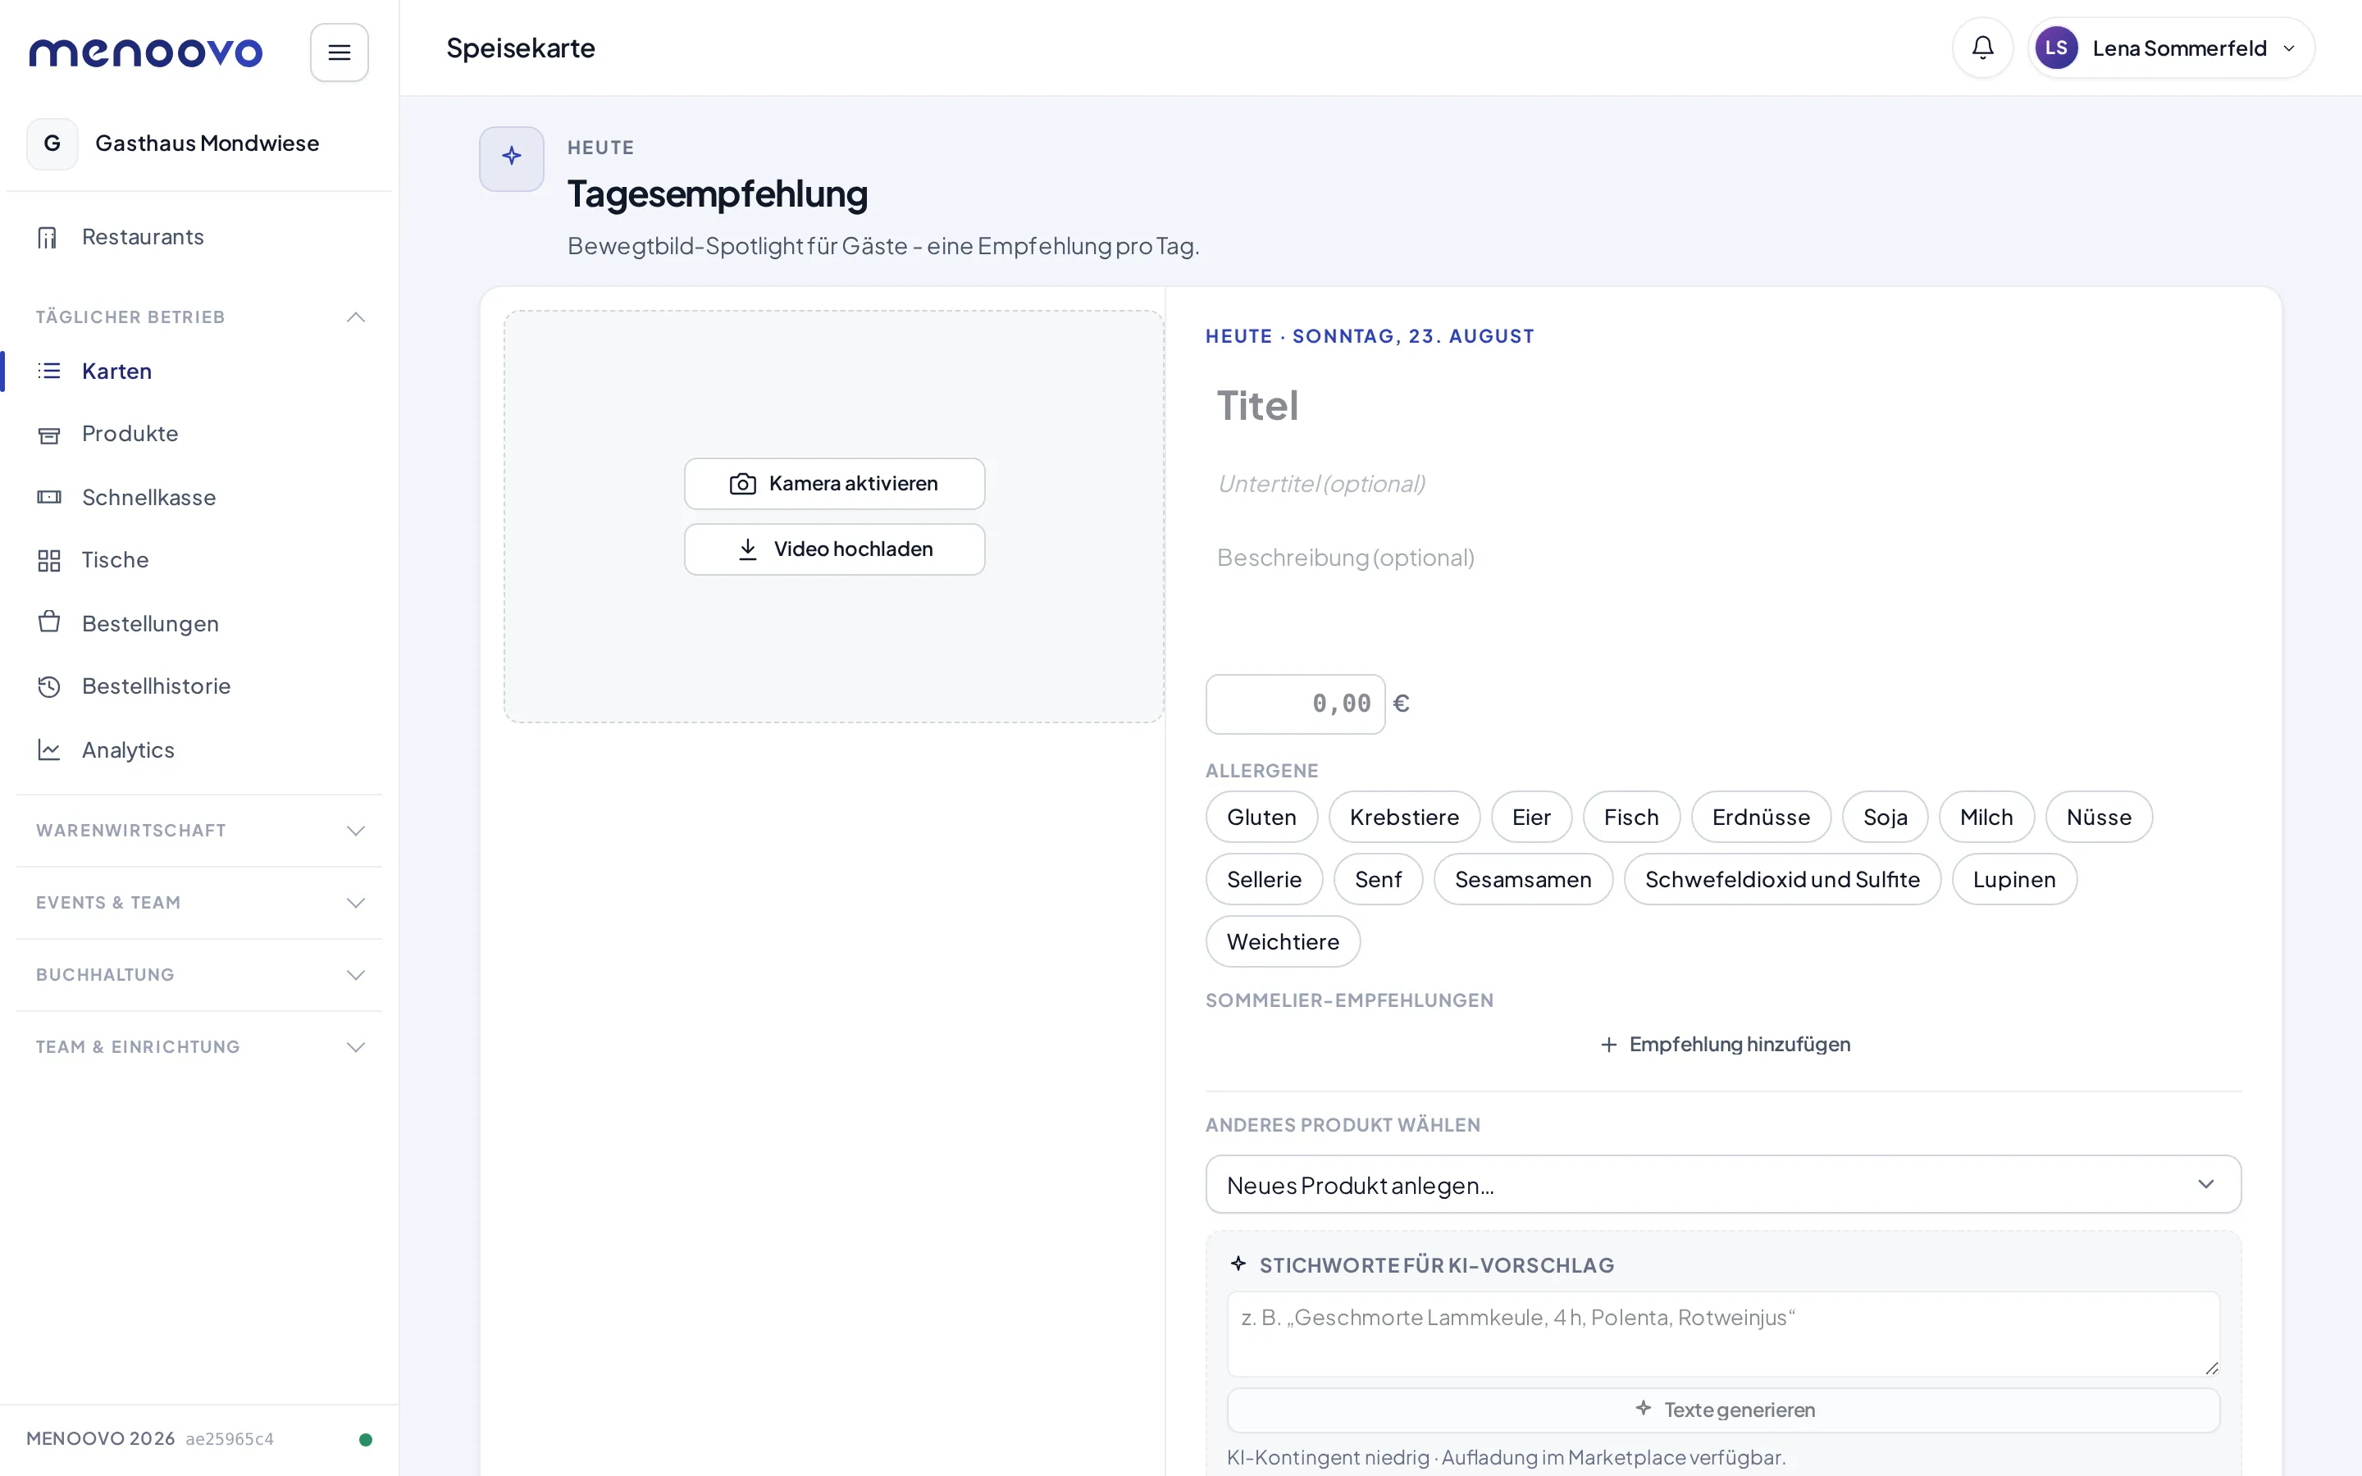The height and width of the screenshot is (1476, 2362).
Task: Click the sparkle icon beside Tagesempfehlung
Action: tap(512, 158)
